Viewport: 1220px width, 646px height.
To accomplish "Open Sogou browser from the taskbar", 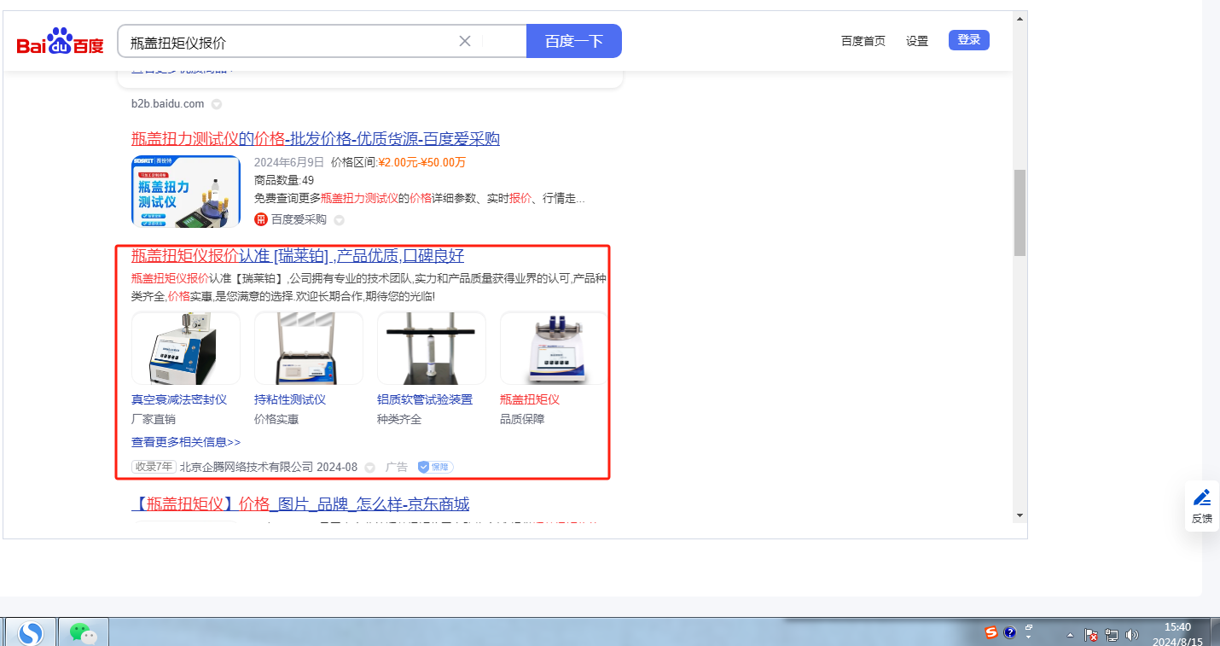I will [x=31, y=632].
